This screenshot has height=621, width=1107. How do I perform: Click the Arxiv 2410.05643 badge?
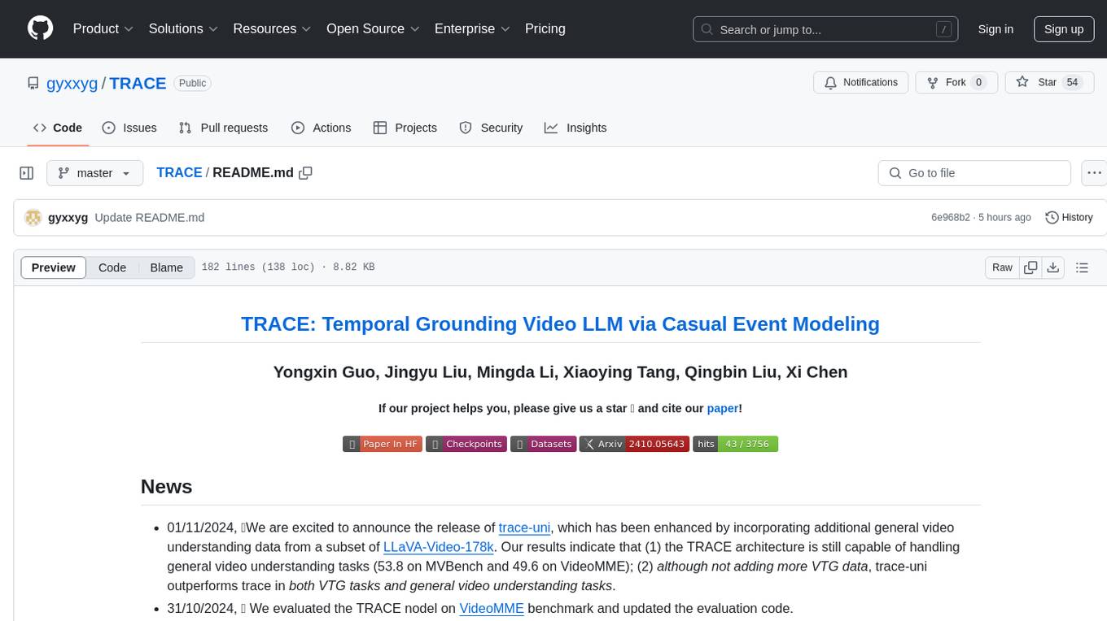(634, 444)
